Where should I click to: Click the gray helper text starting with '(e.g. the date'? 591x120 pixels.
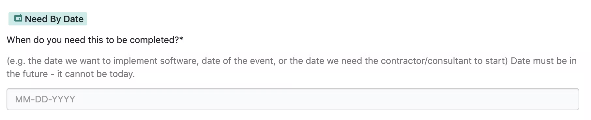tap(292, 67)
